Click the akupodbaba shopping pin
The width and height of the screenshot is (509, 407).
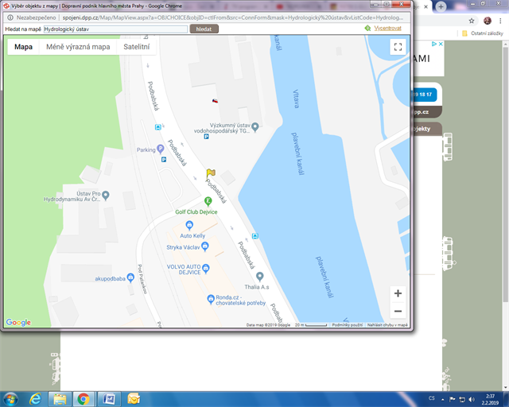point(130,277)
